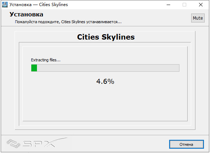Viewport: 210px width, 153px height.
Task: Click the 'Extracting files...' status label
Action: tap(46, 60)
